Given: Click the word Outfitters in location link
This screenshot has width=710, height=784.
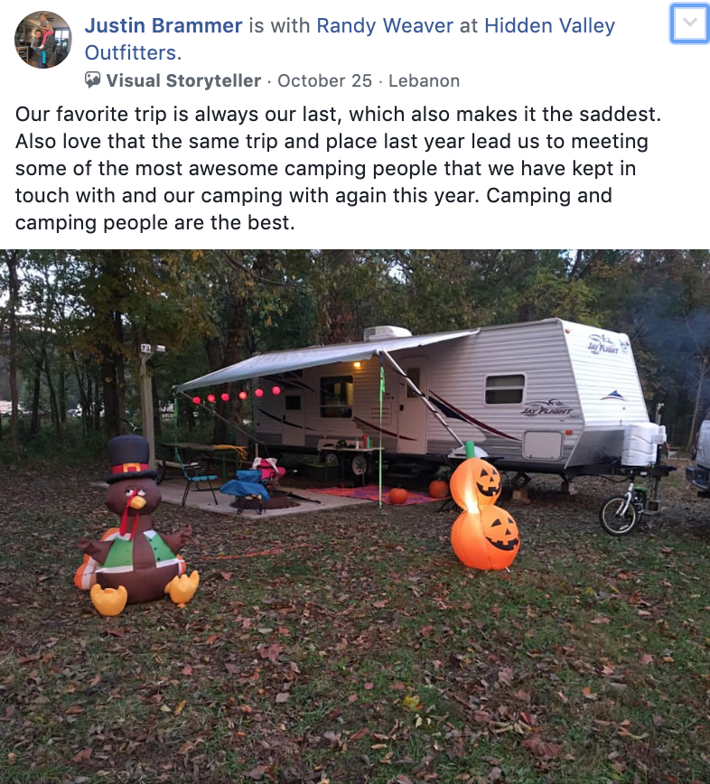Looking at the screenshot, I should [x=133, y=52].
